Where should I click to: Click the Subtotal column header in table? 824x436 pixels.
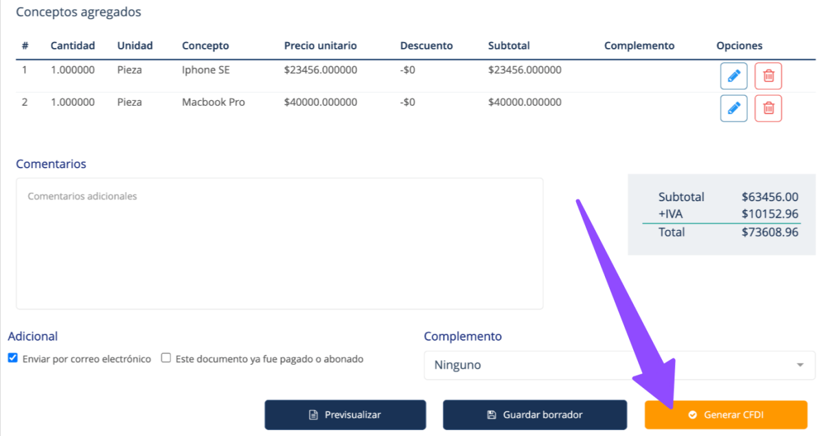click(509, 46)
